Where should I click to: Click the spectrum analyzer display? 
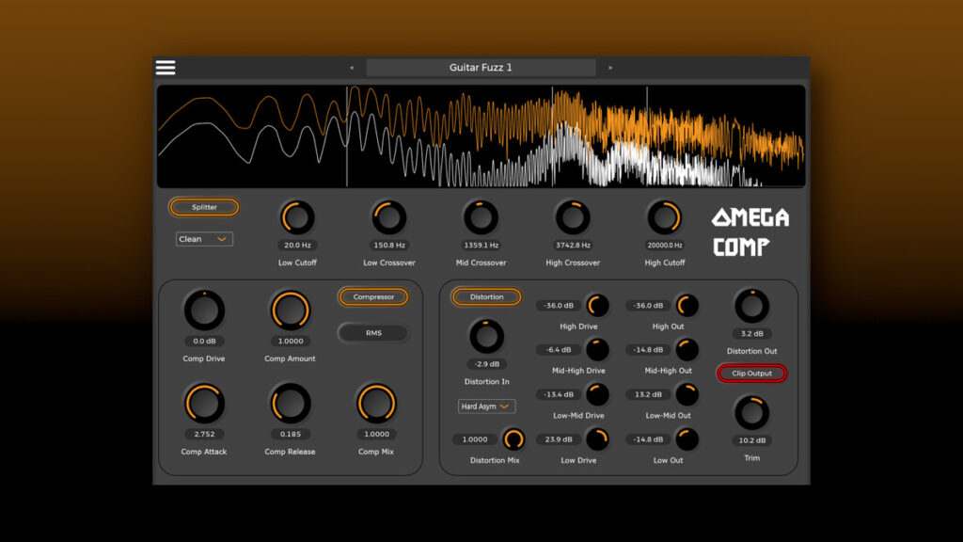tap(481, 136)
